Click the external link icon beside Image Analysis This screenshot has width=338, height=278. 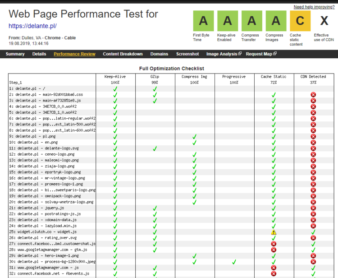[240, 54]
